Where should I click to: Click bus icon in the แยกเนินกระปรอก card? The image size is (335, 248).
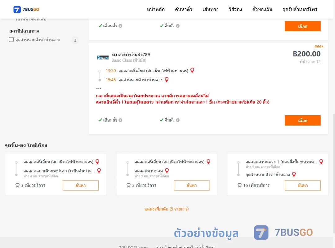pos(17,185)
